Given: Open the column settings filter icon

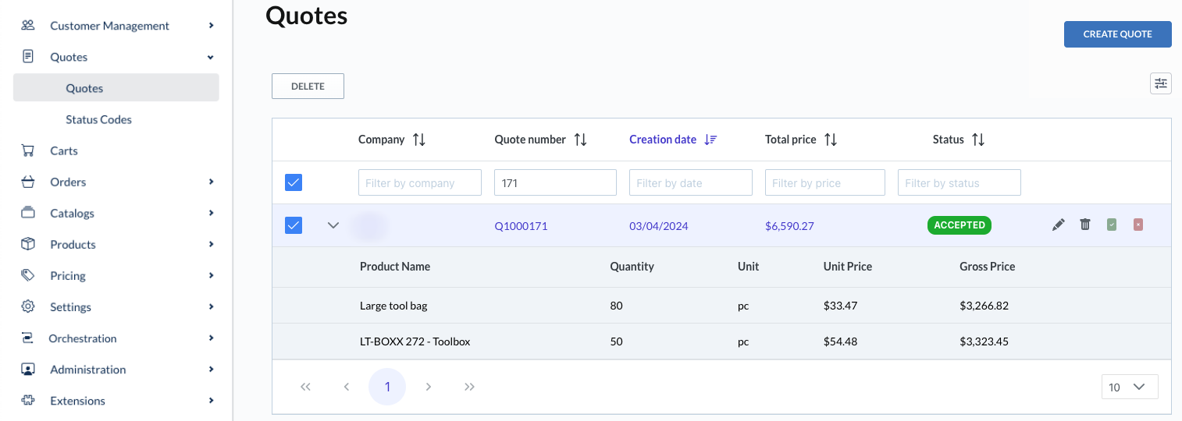Looking at the screenshot, I should click(x=1161, y=83).
